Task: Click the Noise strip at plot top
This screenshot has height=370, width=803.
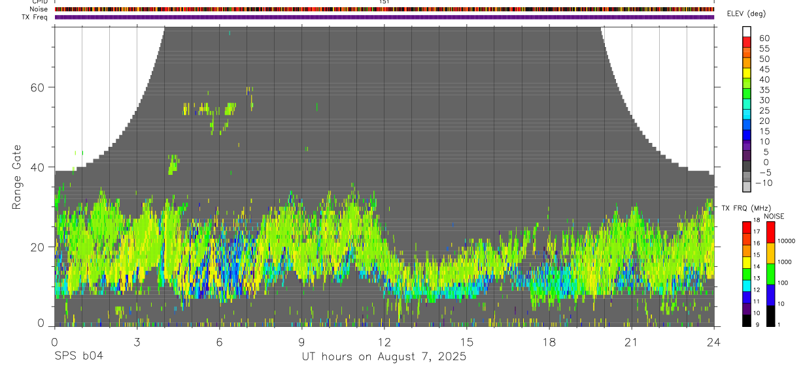Action: 384,10
